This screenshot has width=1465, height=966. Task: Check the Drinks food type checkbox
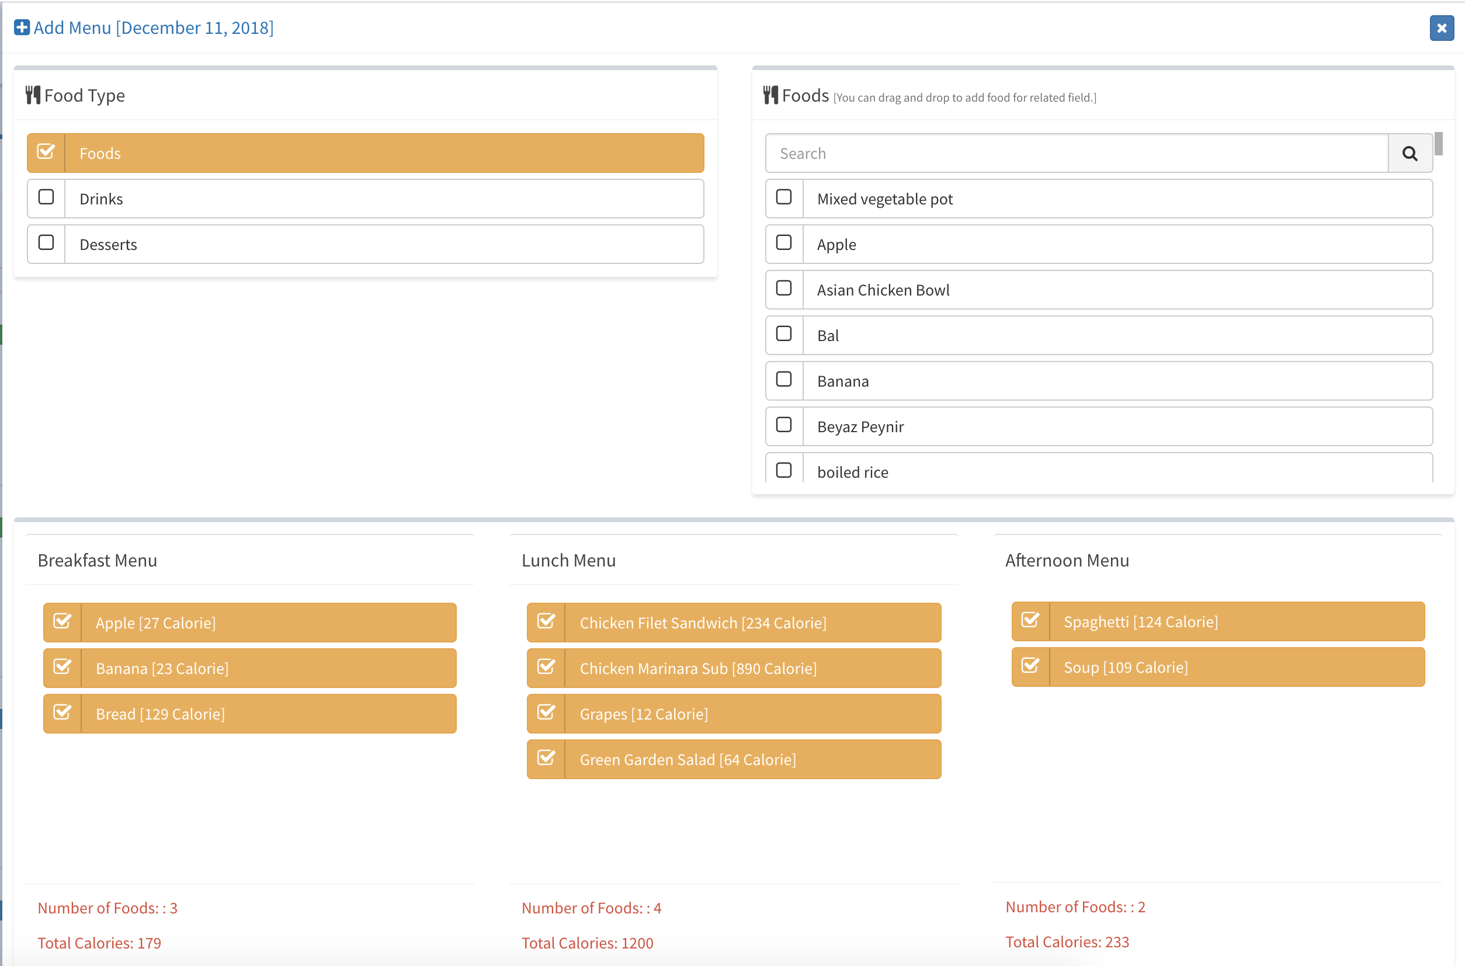click(x=46, y=197)
